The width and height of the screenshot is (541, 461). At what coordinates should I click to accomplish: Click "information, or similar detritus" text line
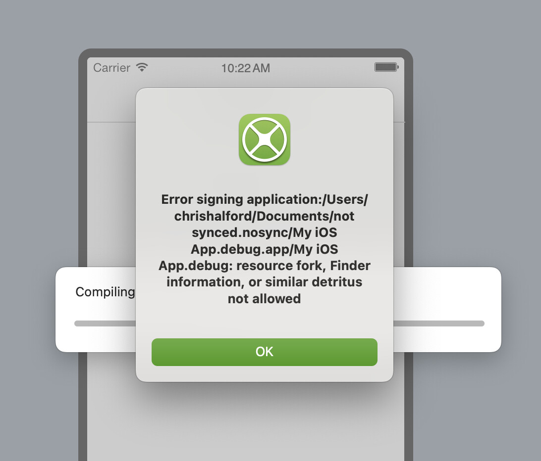click(264, 282)
